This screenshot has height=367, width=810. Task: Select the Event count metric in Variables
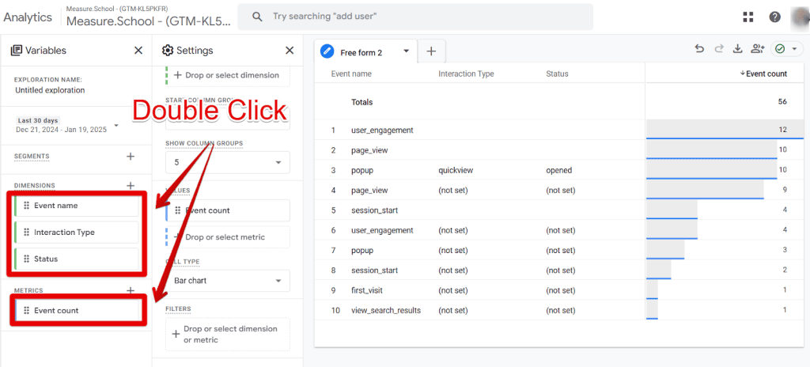tap(78, 311)
